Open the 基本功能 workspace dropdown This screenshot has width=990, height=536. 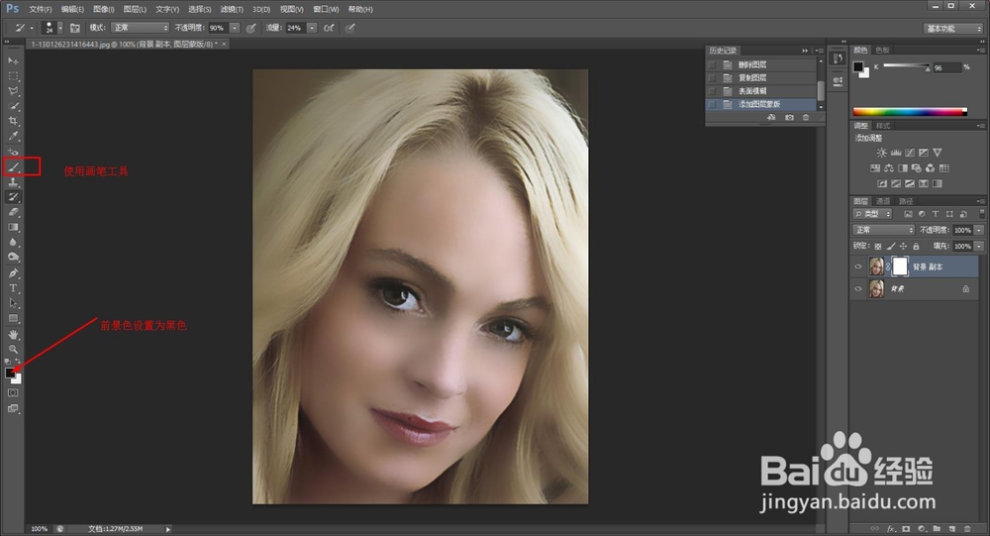(x=953, y=29)
